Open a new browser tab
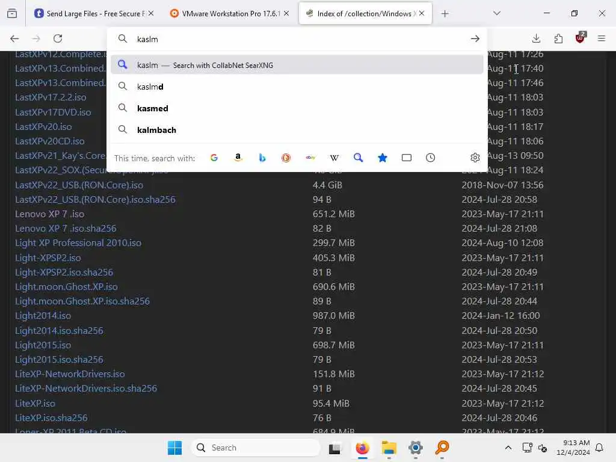 point(445,14)
